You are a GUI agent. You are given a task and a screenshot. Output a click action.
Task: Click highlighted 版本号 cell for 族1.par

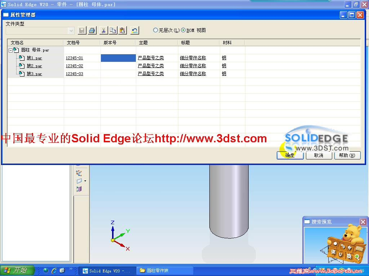coord(118,58)
